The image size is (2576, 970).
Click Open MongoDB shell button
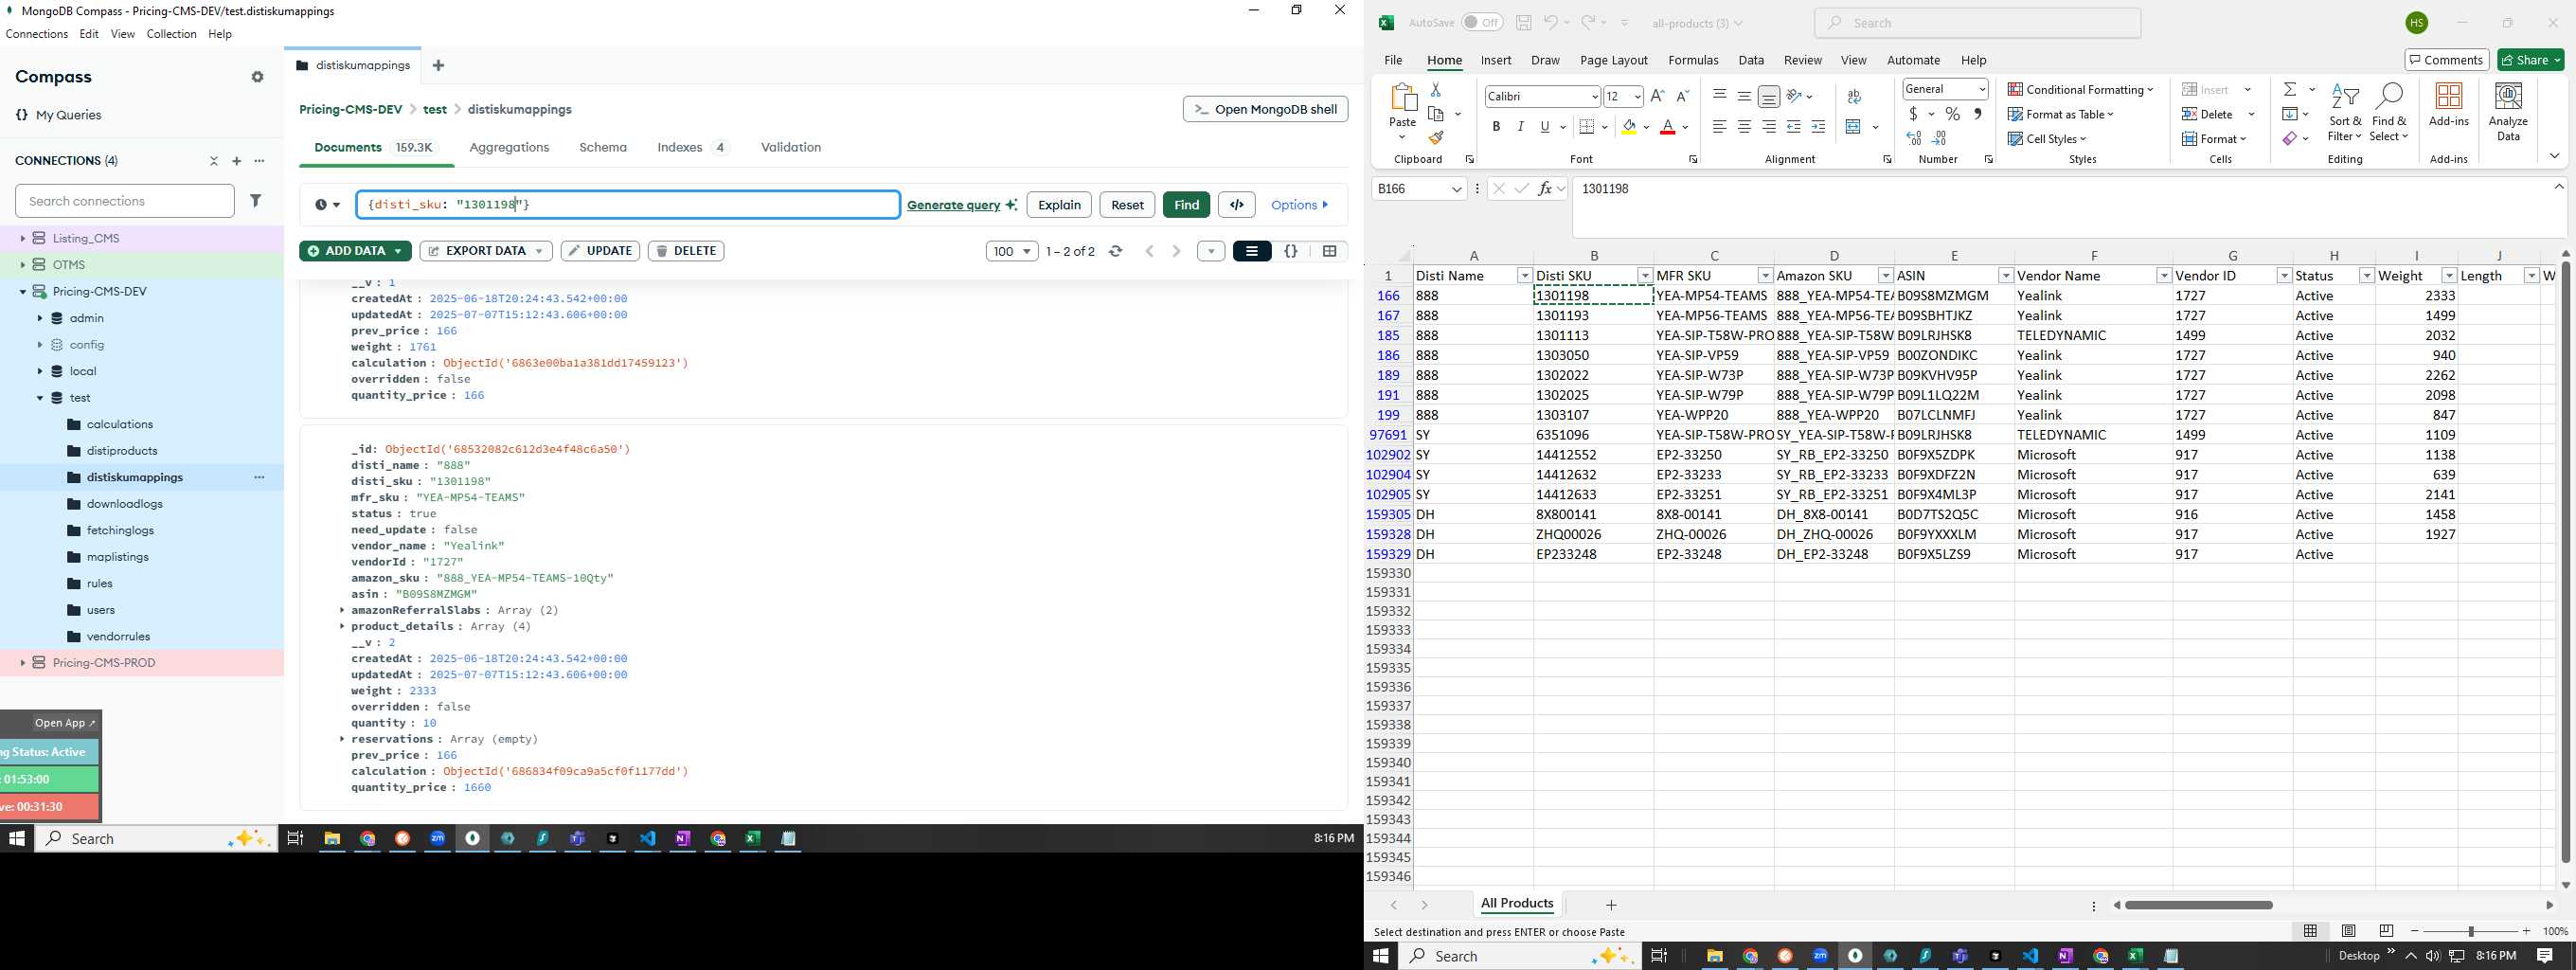pyautogui.click(x=1265, y=110)
